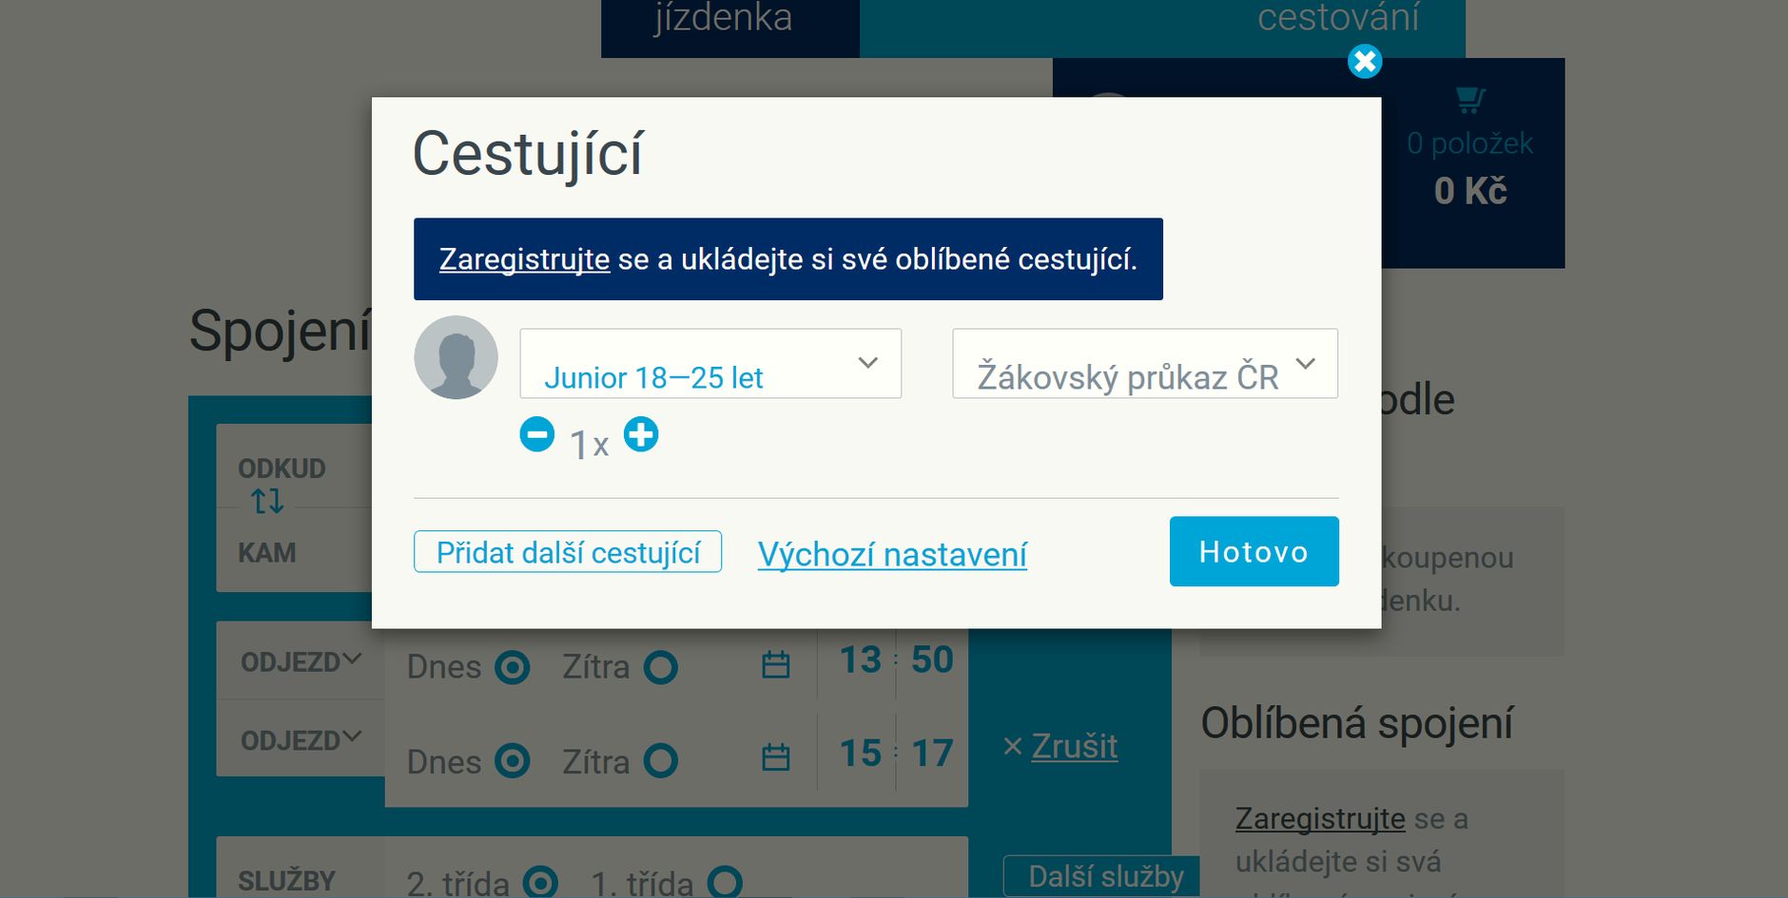Click Zrušit link to cancel return
Viewport: 1788px width, 898px height.
coord(1075,747)
